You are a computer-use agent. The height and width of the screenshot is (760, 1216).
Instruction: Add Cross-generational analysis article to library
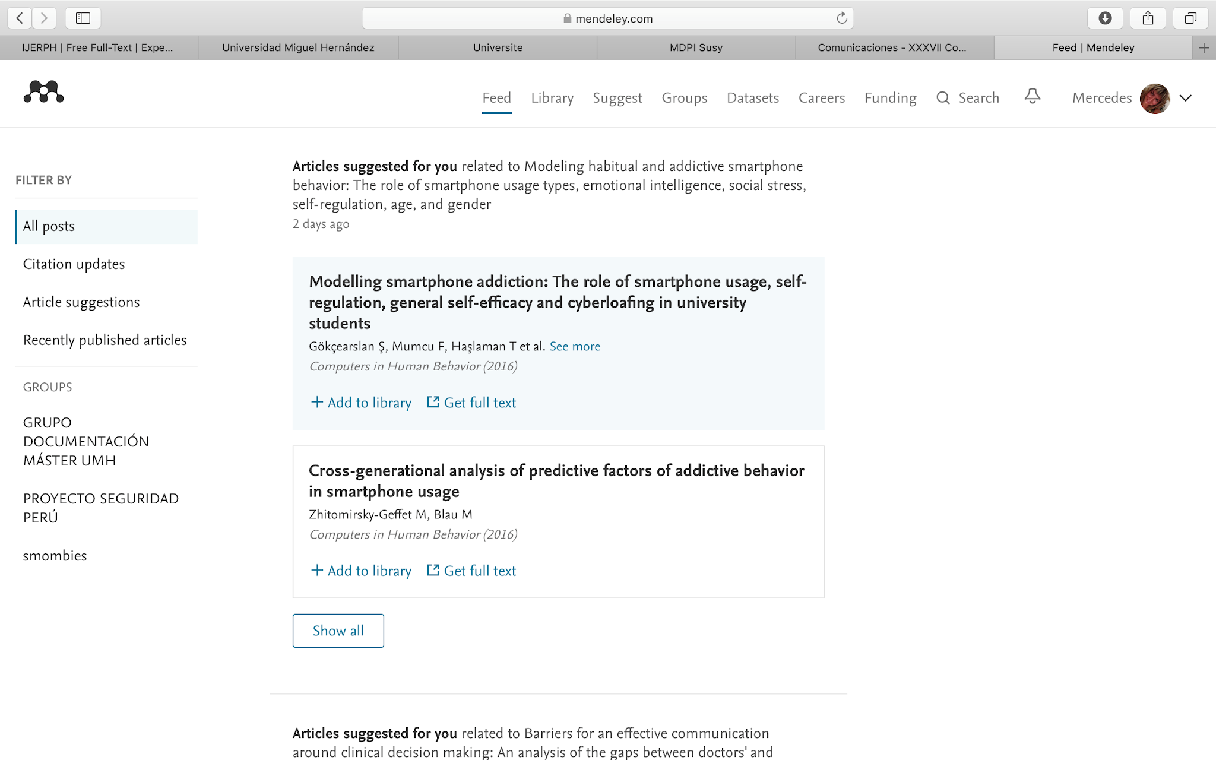(x=361, y=571)
